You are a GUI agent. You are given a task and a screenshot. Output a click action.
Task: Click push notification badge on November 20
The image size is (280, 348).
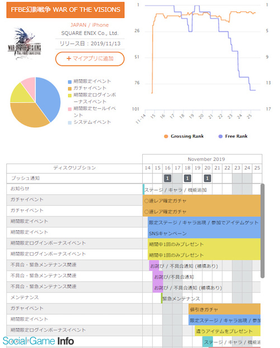[207, 178]
